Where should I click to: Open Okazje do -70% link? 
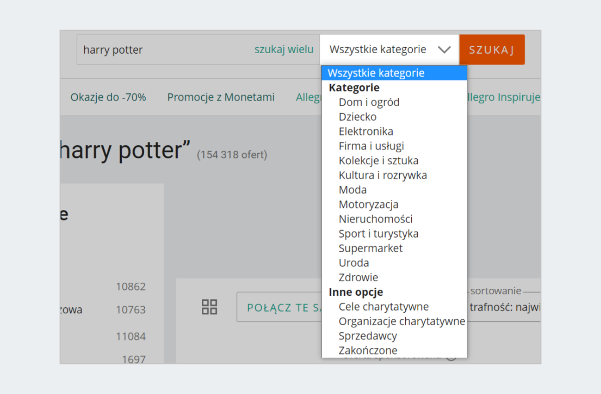[108, 97]
